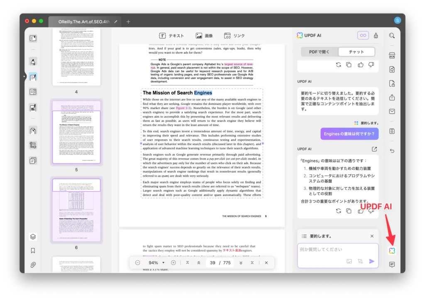The image size is (425, 299).
Task: Click the zoom in plus button
Action: (x=173, y=263)
